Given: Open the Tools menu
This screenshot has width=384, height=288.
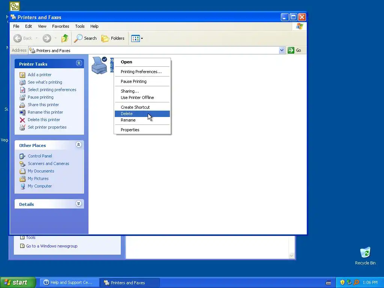Looking at the screenshot, I should [x=79, y=26].
